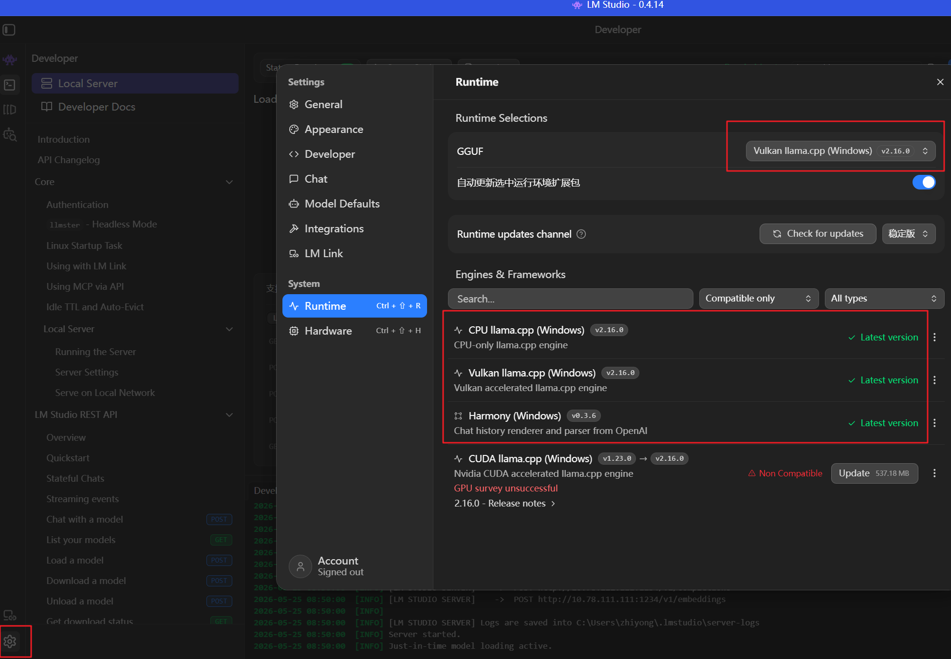Select the Runtime settings page
The image size is (951, 659).
coord(354,306)
